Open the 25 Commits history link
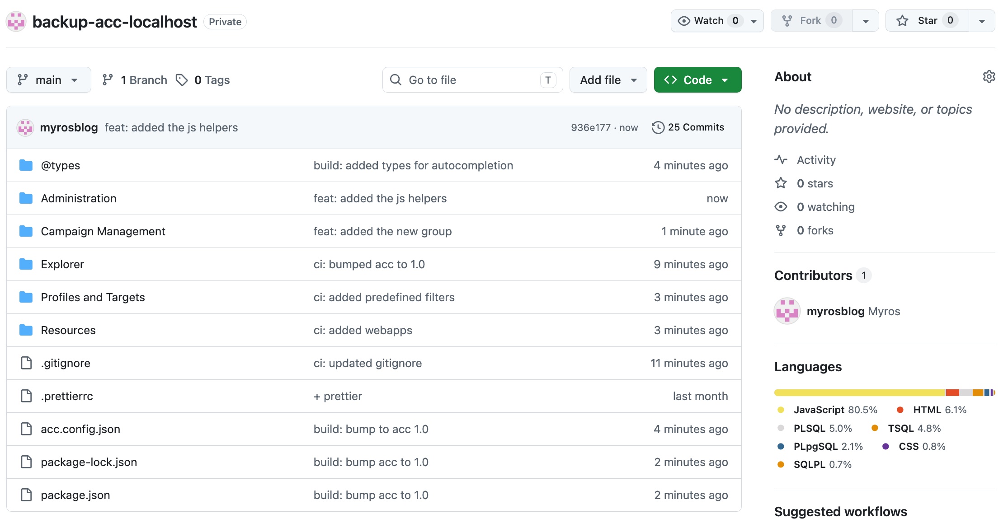Screen dimensions: 1008x523 click(688, 127)
